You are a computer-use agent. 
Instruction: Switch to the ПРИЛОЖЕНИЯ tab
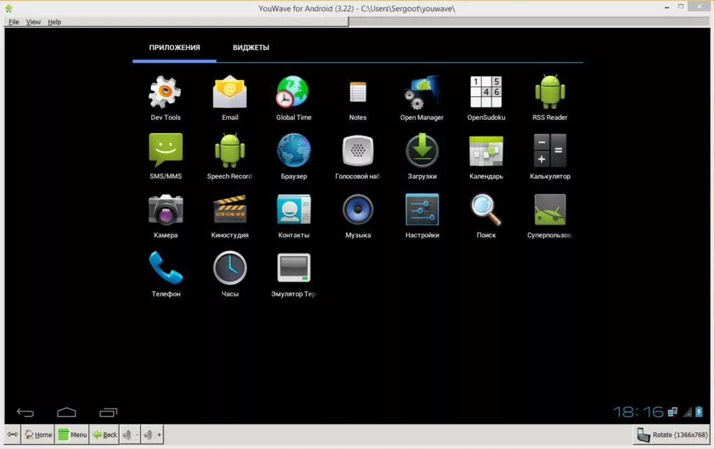[175, 47]
